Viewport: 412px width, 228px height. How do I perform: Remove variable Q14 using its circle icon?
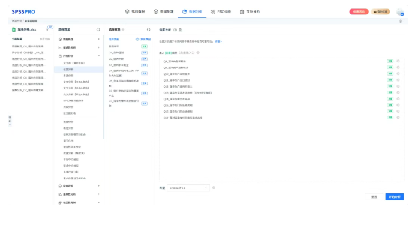(398, 99)
